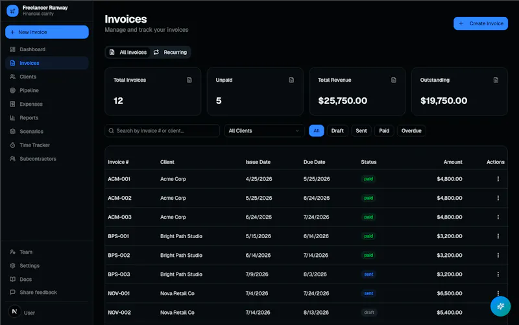This screenshot has width=519, height=325.
Task: Click Bright Path Studio in BPS-002 row
Action: pyautogui.click(x=181, y=255)
